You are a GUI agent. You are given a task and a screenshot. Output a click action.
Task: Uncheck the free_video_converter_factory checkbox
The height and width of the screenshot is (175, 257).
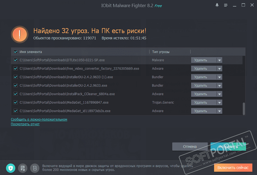[16, 68]
